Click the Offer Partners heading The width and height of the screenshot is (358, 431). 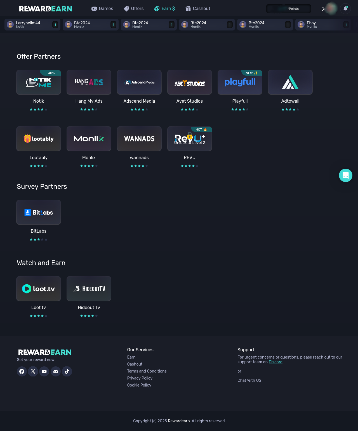(x=39, y=56)
